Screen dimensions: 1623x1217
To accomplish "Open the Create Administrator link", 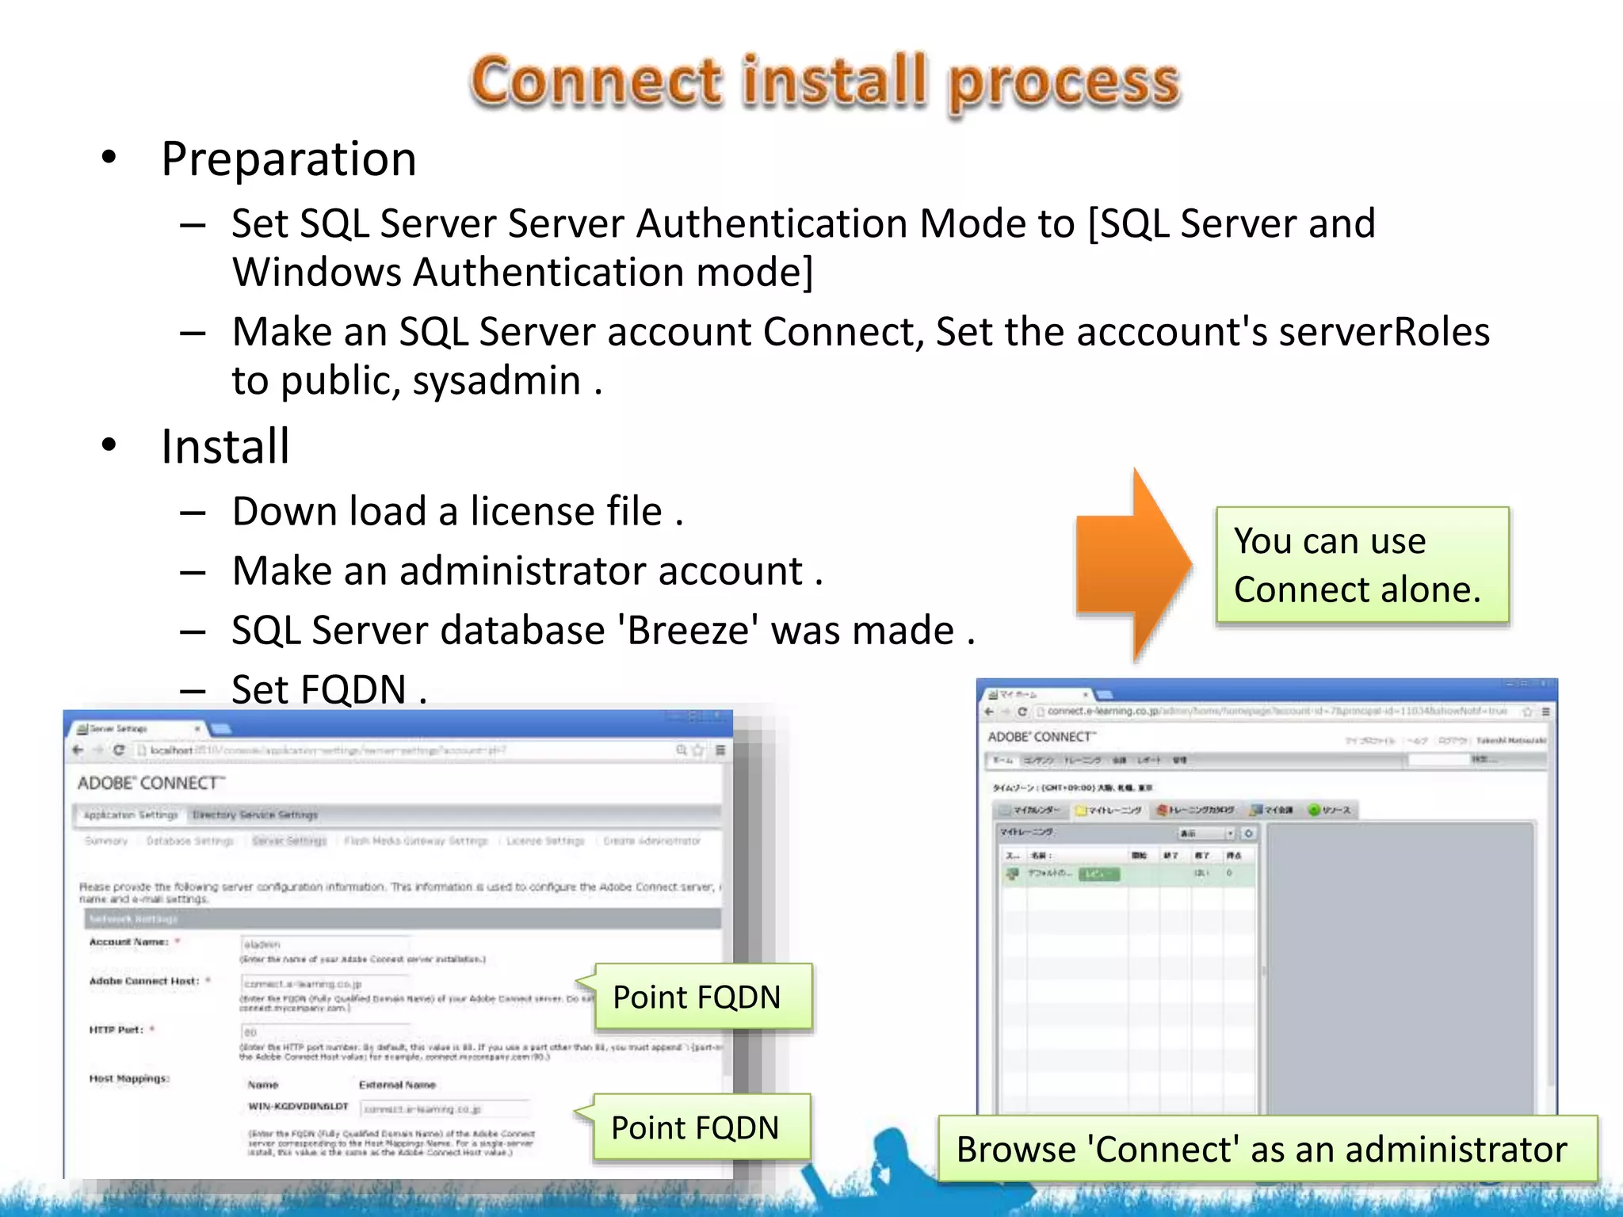I will pos(652,841).
